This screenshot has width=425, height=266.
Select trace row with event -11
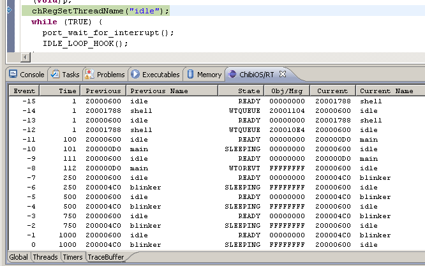point(217,139)
